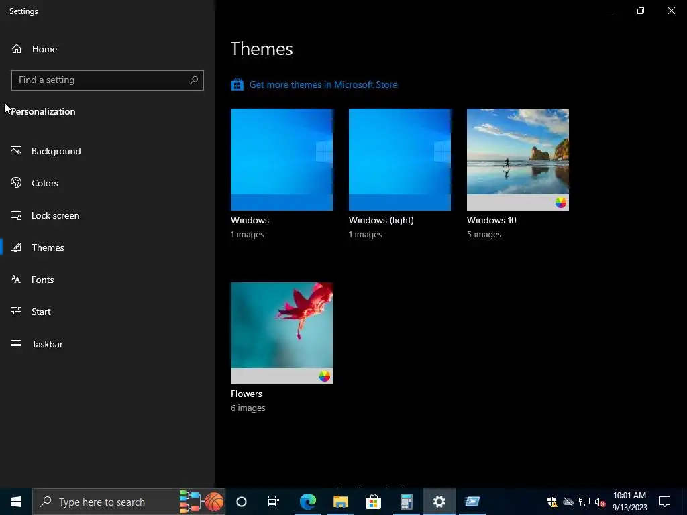This screenshot has height=515, width=687.
Task: Launch Microsoft Edge from taskbar
Action: [308, 502]
